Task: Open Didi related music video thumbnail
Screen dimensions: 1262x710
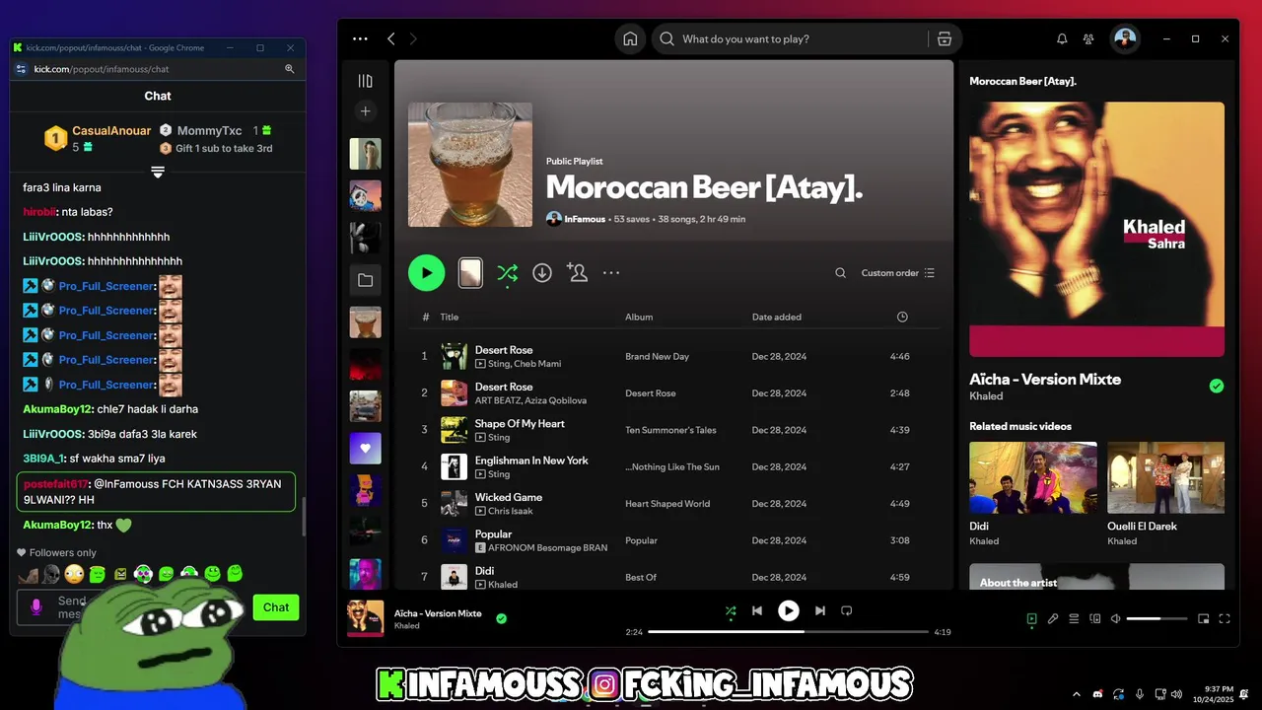Action: pos(1033,478)
